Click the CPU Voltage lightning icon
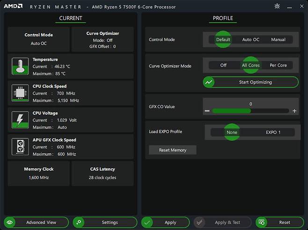The height and width of the screenshot is (230, 308). click(20, 120)
